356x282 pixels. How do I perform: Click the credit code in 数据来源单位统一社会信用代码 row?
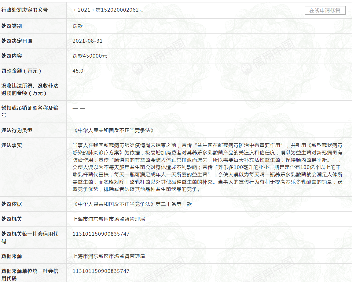pyautogui.click(x=101, y=271)
